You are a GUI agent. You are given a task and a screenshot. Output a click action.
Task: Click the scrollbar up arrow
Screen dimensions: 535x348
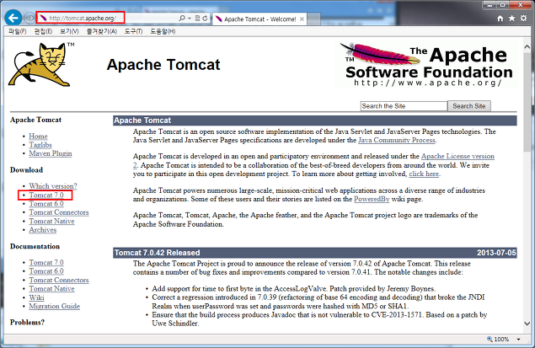[x=527, y=47]
